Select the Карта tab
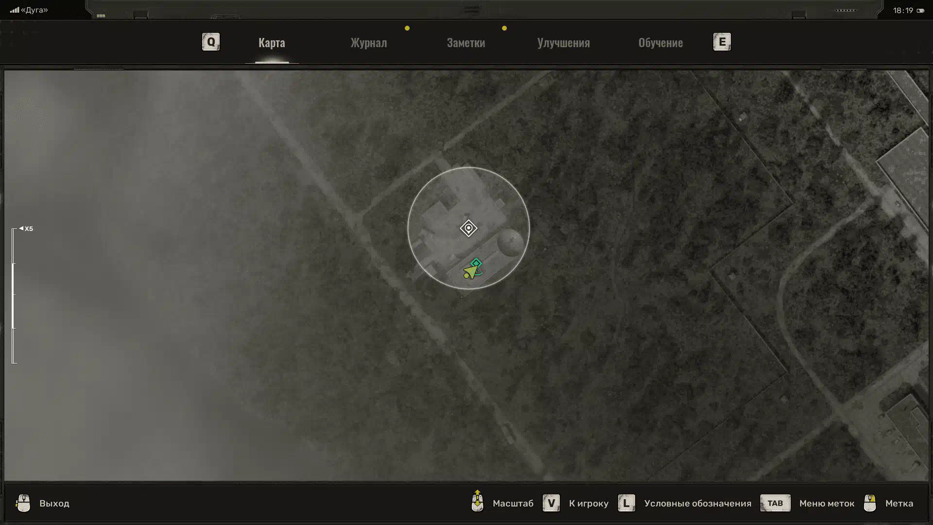 [272, 43]
